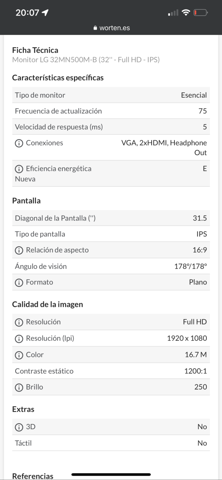This screenshot has height=480, width=222.
Task: Tap the Referencias section heading
Action: (33, 476)
